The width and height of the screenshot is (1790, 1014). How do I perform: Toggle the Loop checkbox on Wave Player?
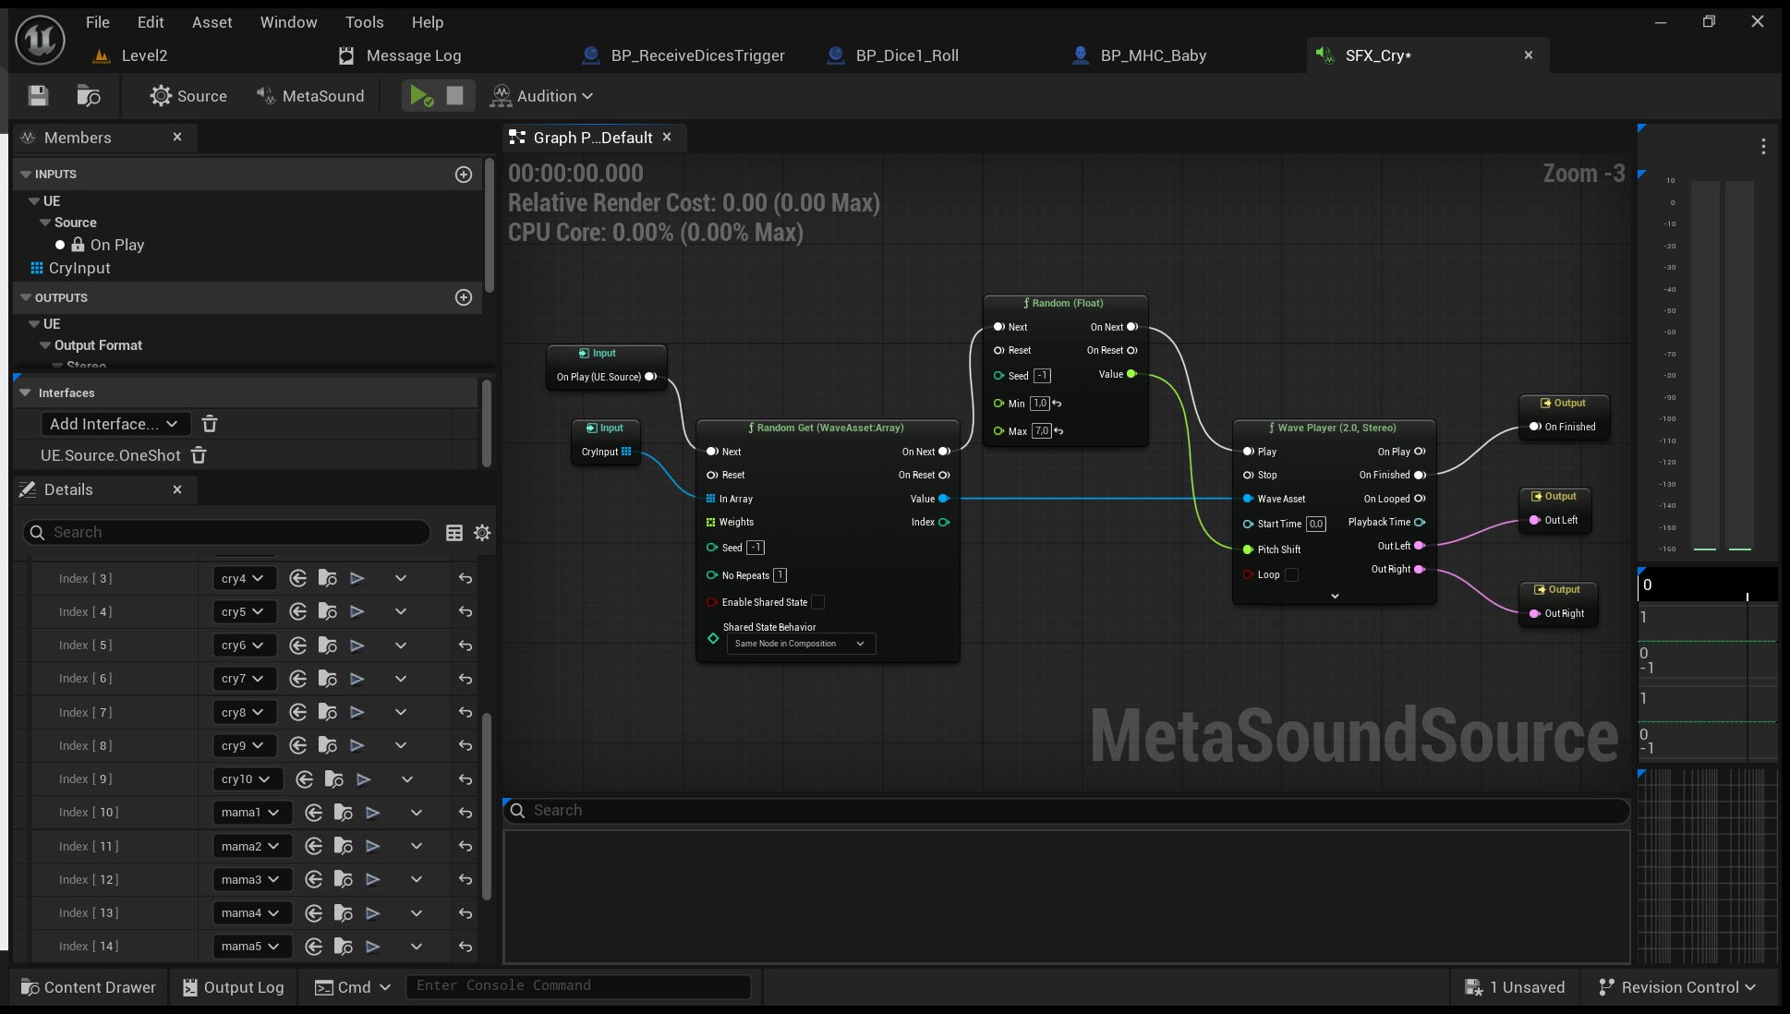1292,575
